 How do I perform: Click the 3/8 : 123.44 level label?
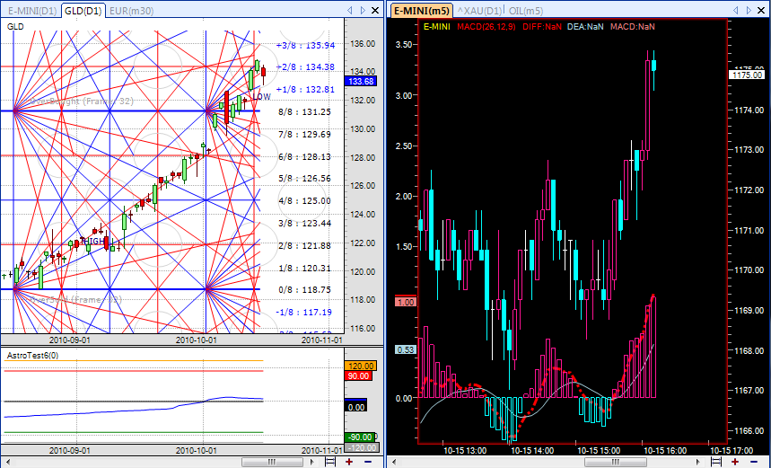coord(305,224)
